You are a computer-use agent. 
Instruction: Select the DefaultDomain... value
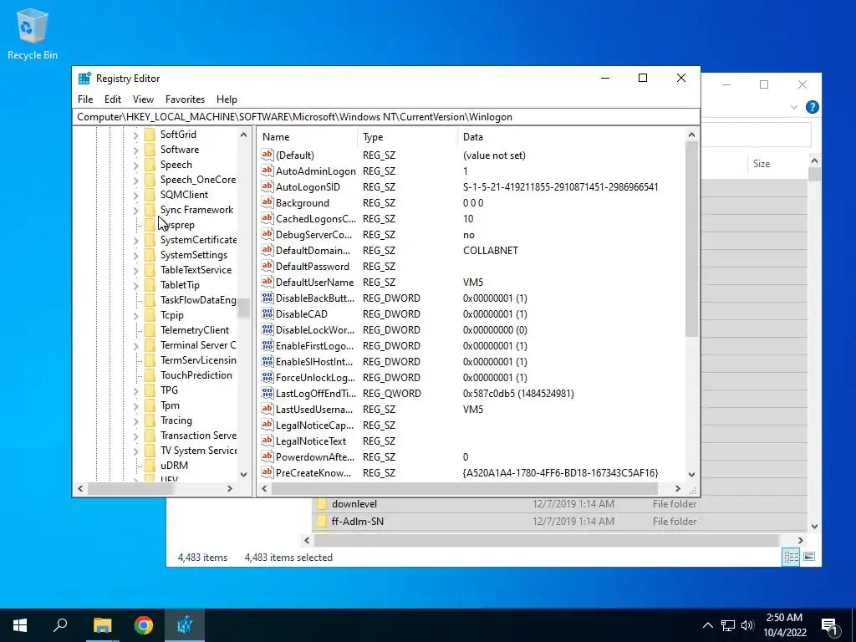tap(313, 251)
